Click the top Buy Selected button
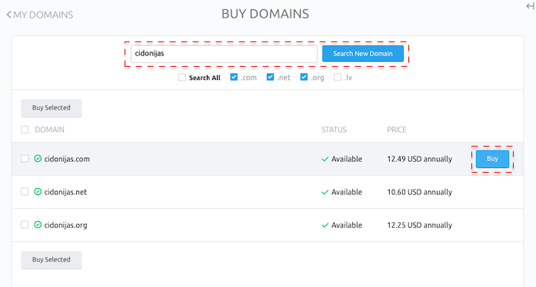 (x=52, y=108)
